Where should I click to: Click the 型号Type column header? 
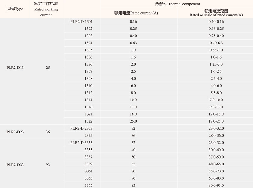[15, 9]
